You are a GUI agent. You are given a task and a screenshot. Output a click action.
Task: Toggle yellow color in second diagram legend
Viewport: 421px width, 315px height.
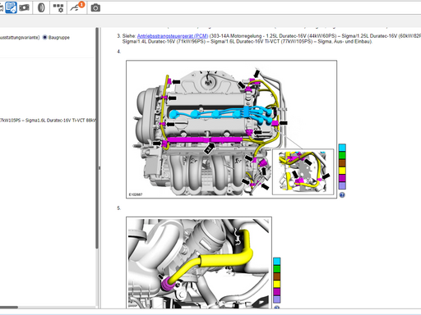(x=277, y=284)
